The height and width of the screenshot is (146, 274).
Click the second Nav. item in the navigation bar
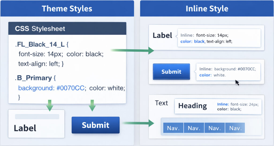pyautogui.click(x=194, y=128)
